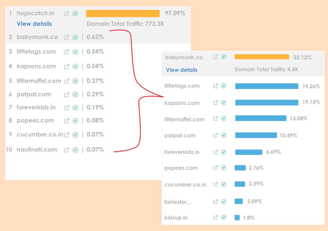Image resolution: width=328 pixels, height=231 pixels.
Task: Open external link icon for left babymonk.co row
Action: 67,37
